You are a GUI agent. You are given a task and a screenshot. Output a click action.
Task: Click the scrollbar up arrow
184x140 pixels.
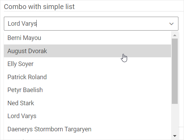(175, 35)
